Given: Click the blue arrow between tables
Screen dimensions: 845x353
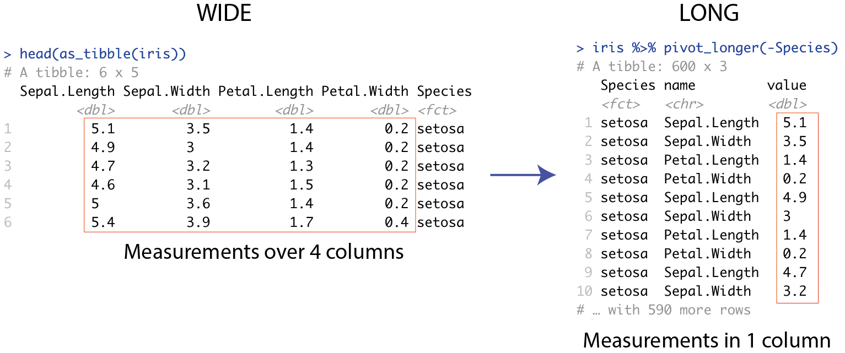Looking at the screenshot, I should pos(523,175).
